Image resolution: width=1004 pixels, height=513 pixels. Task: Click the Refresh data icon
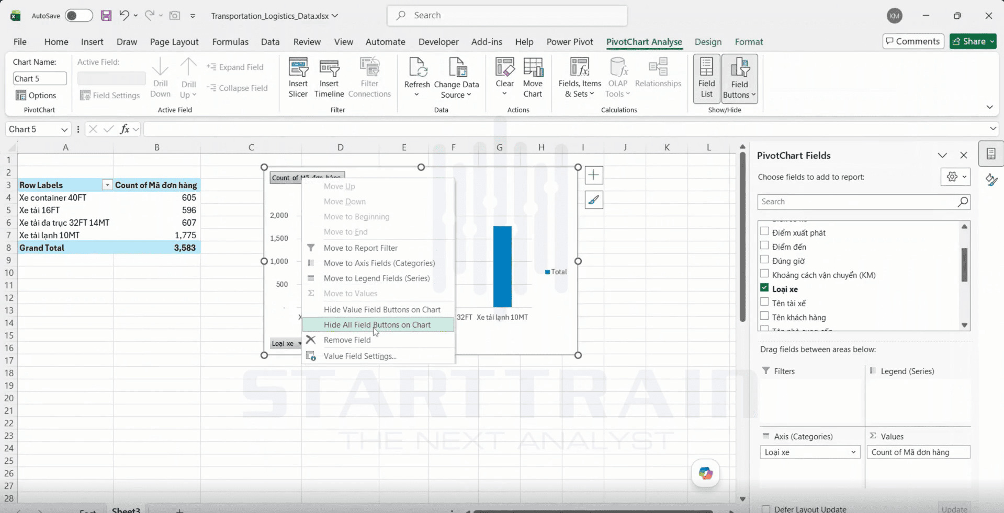(x=417, y=68)
